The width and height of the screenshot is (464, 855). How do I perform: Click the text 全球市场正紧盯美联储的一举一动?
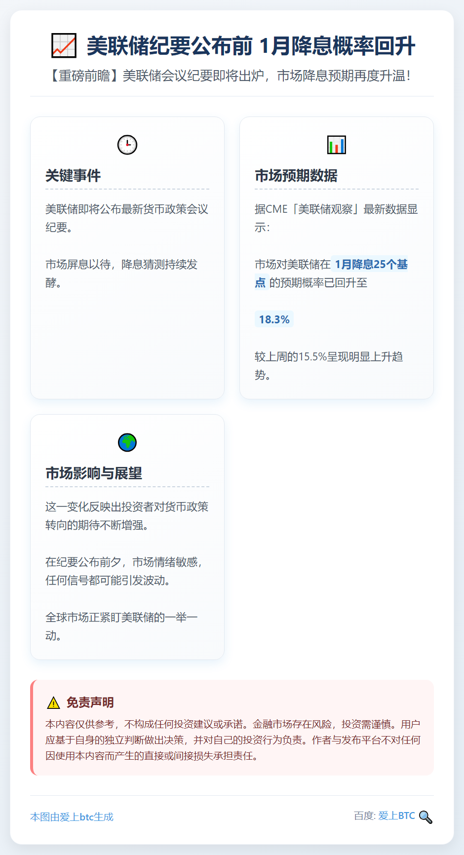[x=121, y=626]
